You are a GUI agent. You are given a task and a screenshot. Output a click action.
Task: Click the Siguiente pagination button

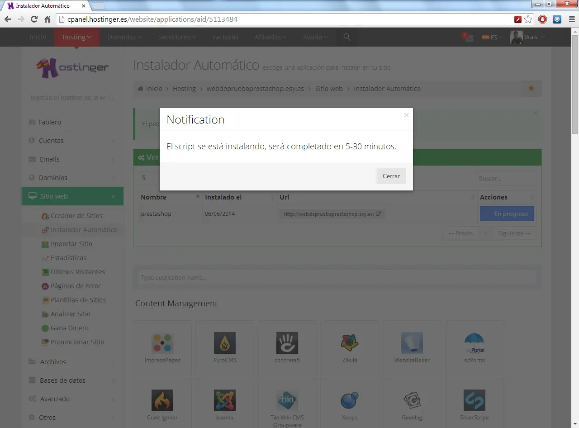coord(514,233)
